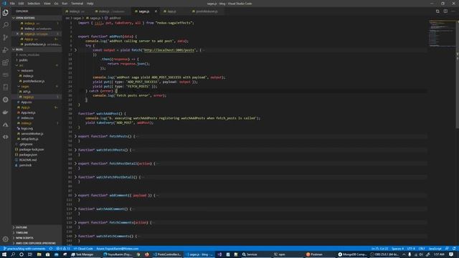Open the Docker whale icon in activity bar
This screenshot has width=459, height=258.
pos(5,113)
